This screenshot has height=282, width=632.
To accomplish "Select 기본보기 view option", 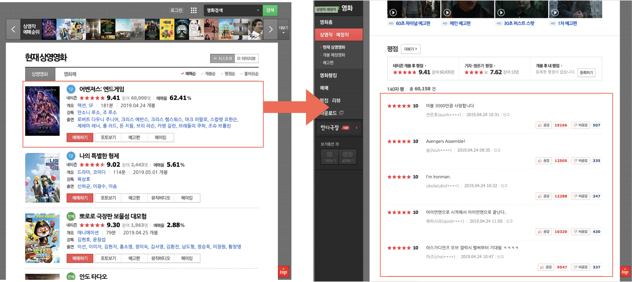I will tap(330, 157).
